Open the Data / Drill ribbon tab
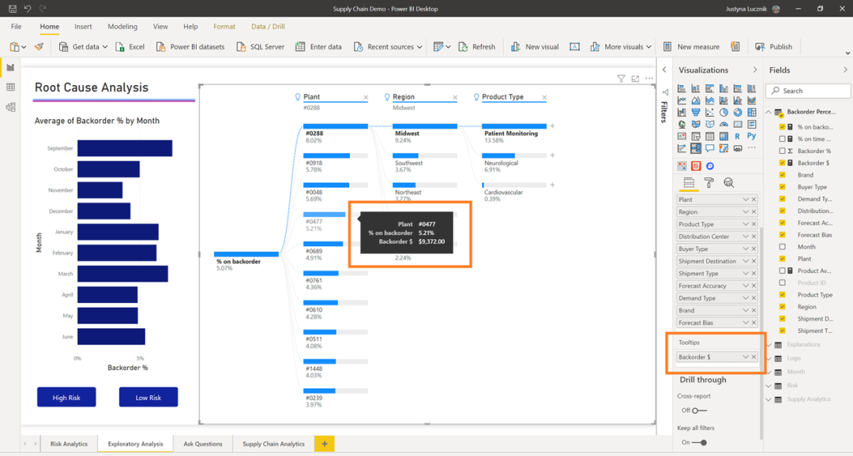The width and height of the screenshot is (853, 456). 268,27
